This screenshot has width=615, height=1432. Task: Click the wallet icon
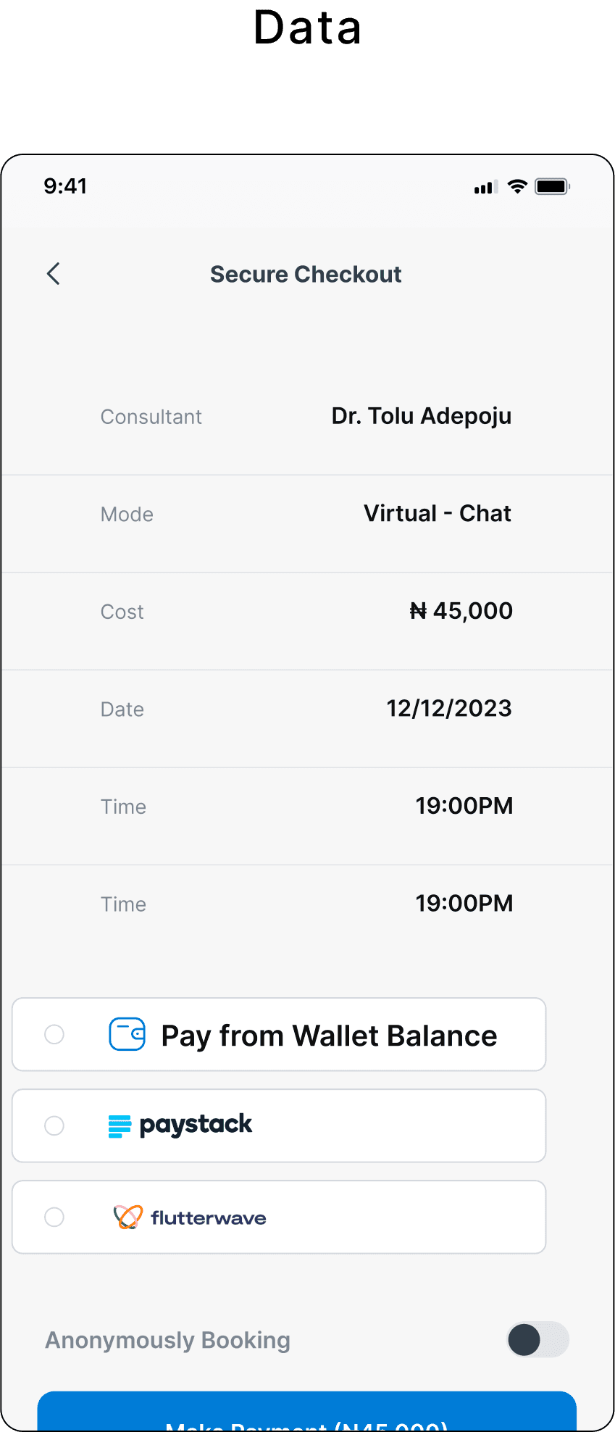point(127,1034)
